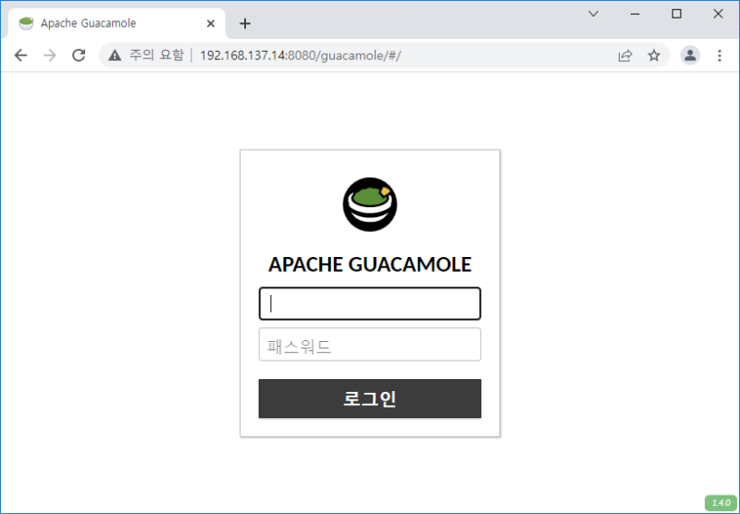Click the Guacamole bowl logo
This screenshot has height=514, width=740.
[370, 204]
